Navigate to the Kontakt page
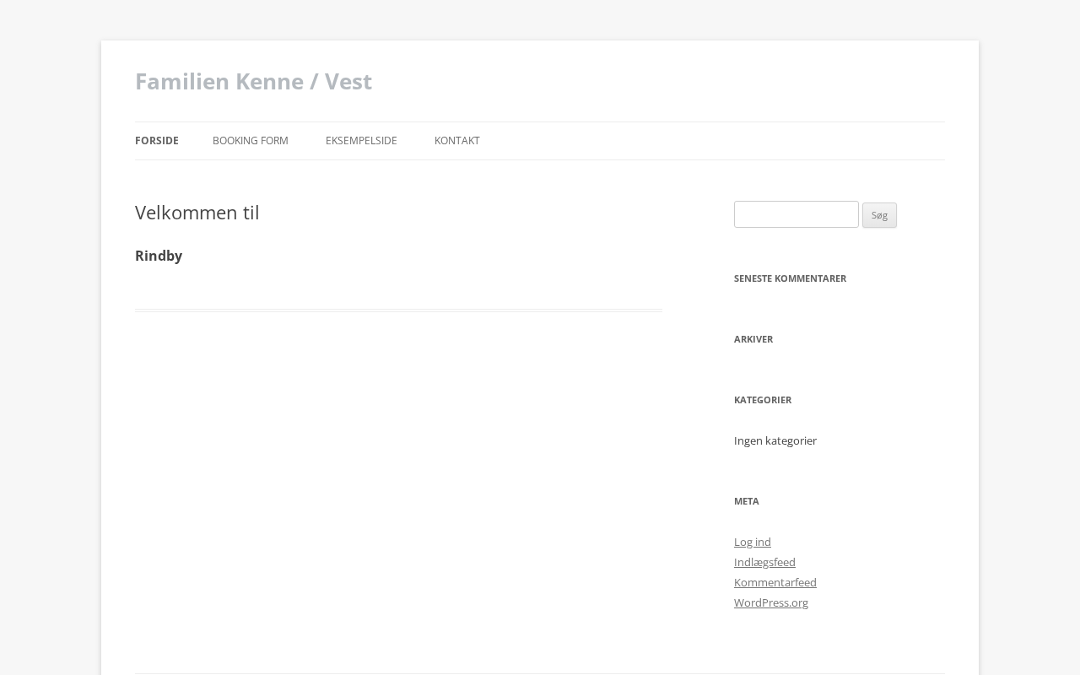The image size is (1080, 675). [x=457, y=141]
